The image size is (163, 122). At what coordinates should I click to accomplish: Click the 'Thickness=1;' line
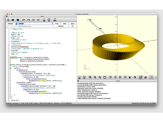16,42
